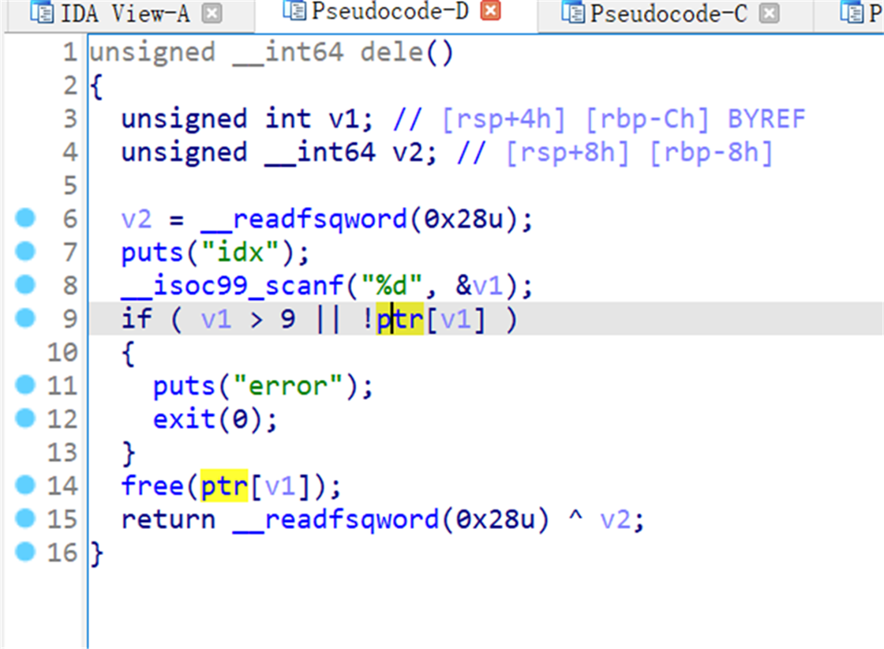Screen dimensions: 884x649
Task: Select the free function call
Action: (x=152, y=486)
